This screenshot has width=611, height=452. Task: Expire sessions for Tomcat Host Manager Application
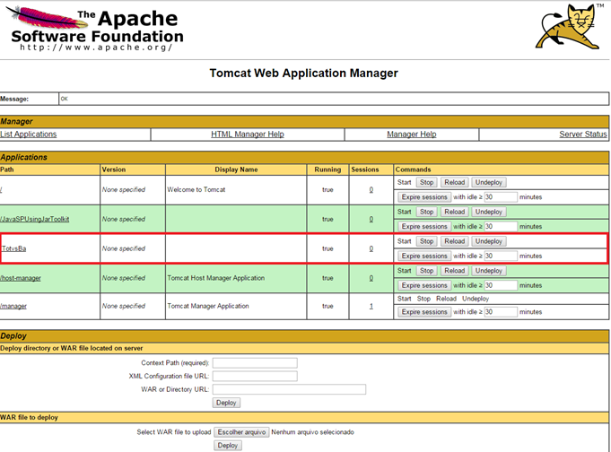pos(424,285)
